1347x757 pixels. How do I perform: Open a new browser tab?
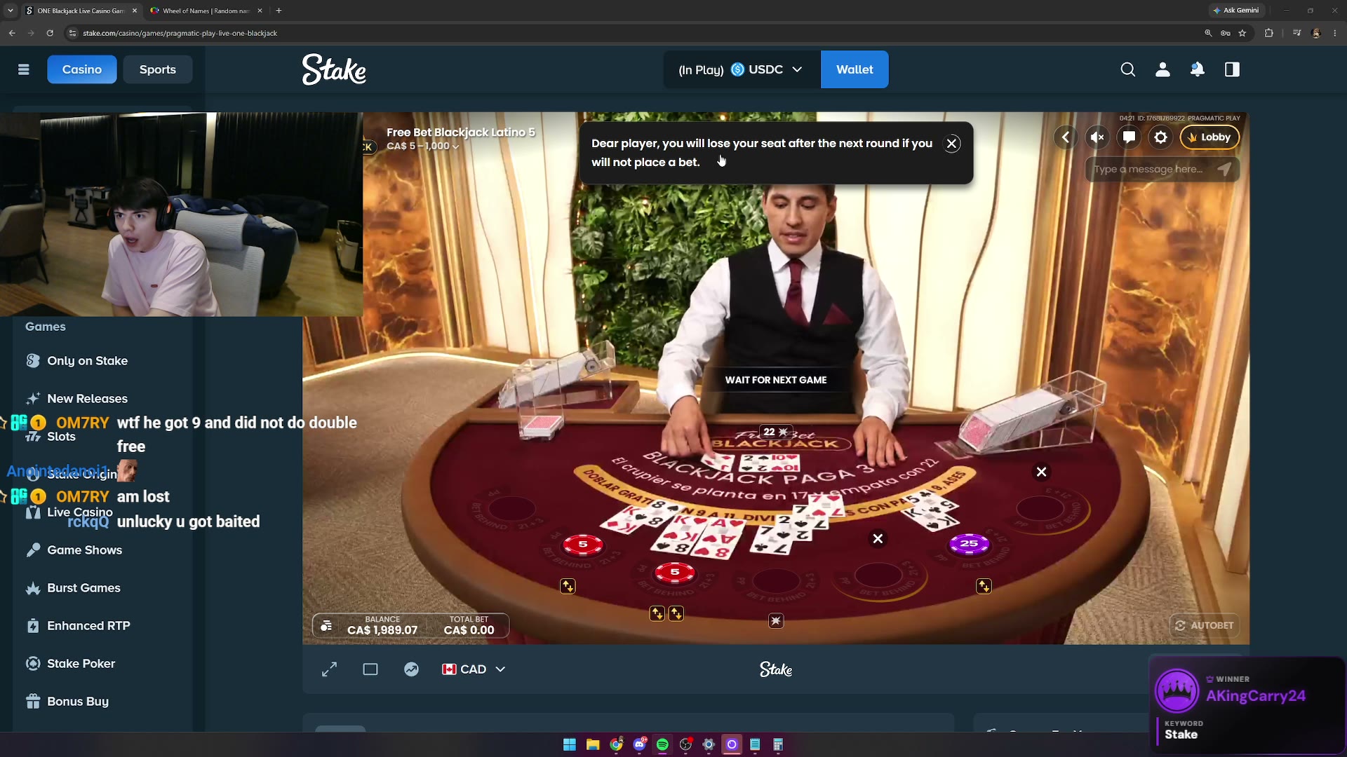[x=279, y=11]
